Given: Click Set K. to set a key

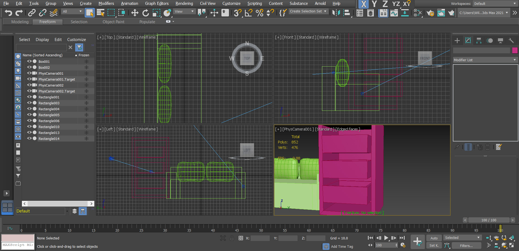Looking at the screenshot, I should (x=434, y=245).
